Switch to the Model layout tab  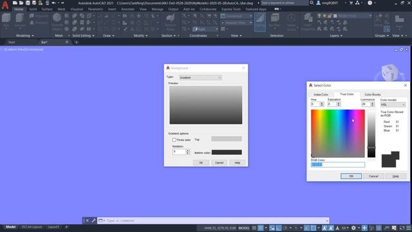click(x=10, y=227)
